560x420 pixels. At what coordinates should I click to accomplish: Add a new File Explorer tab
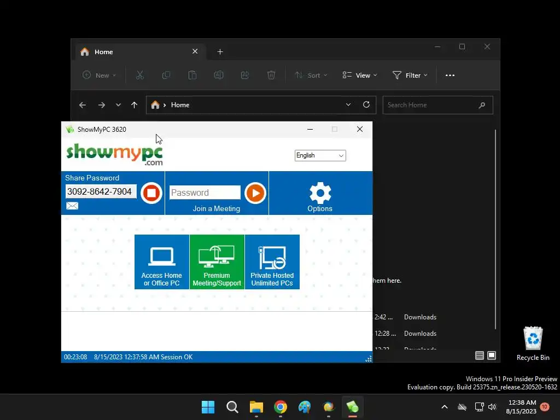click(x=220, y=52)
